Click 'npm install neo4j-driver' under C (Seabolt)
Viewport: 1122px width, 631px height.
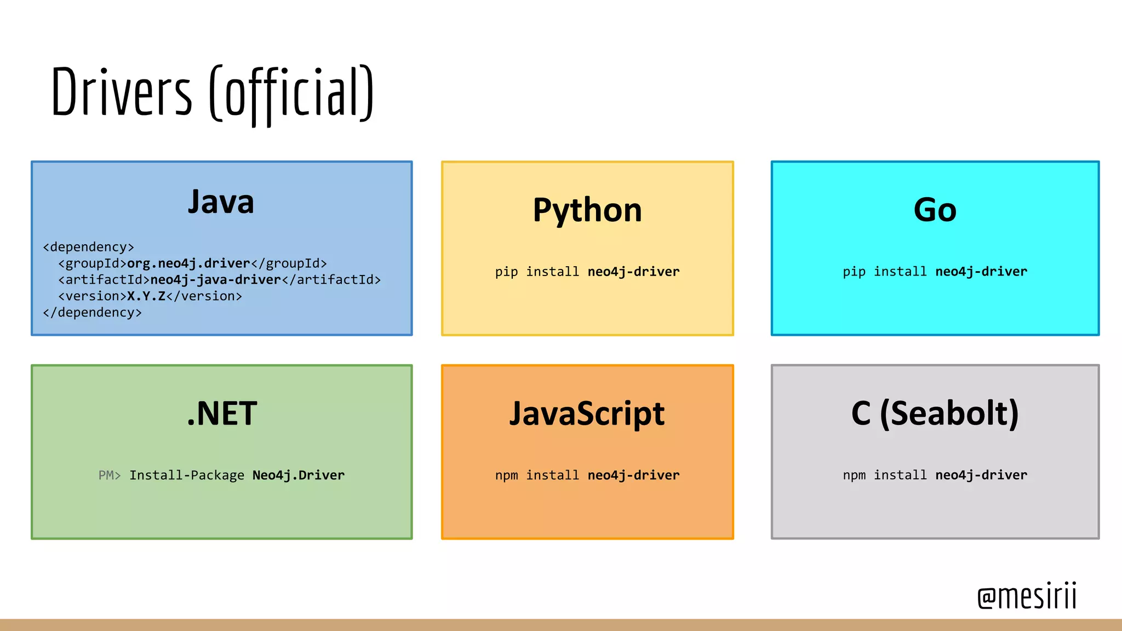click(x=935, y=475)
